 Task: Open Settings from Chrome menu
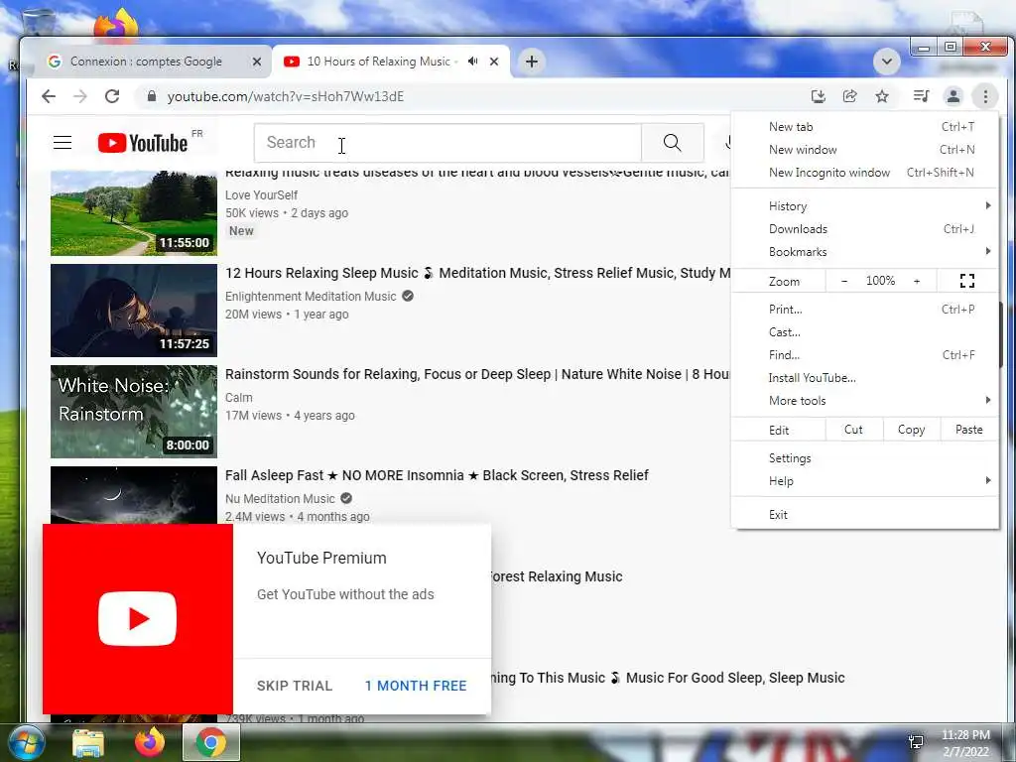click(x=865, y=458)
